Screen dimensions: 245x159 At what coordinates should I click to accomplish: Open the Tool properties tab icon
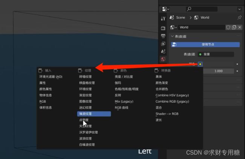(x=163, y=18)
